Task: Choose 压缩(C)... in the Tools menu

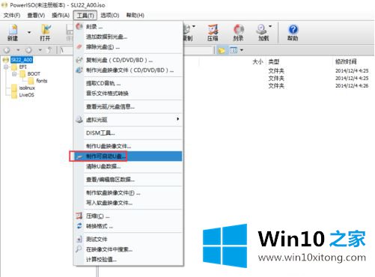Action: coord(128,216)
